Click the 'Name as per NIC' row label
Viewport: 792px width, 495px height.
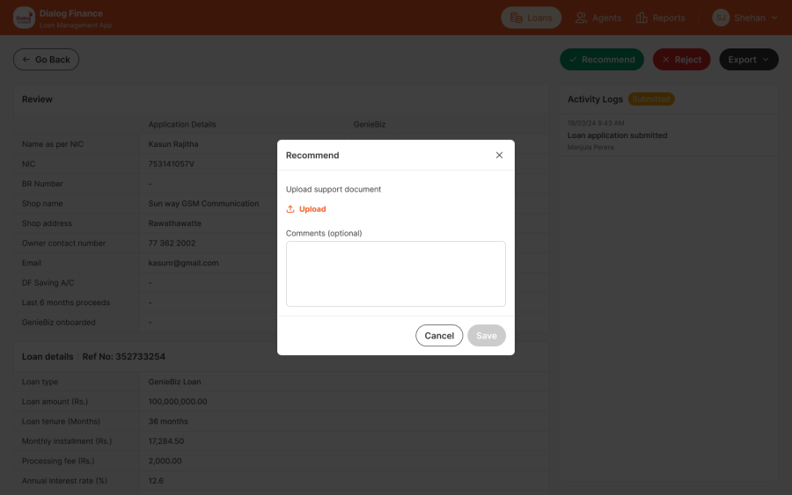click(53, 144)
